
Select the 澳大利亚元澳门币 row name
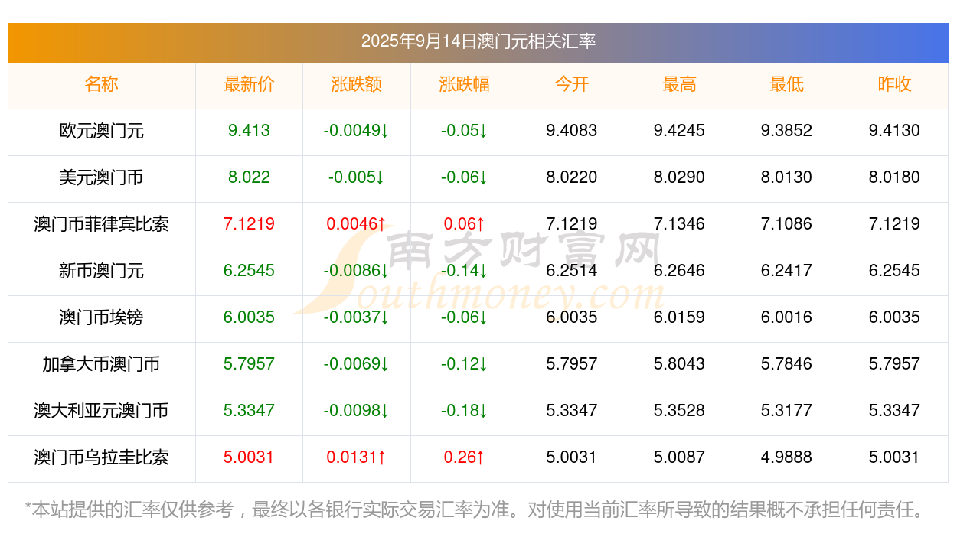101,411
